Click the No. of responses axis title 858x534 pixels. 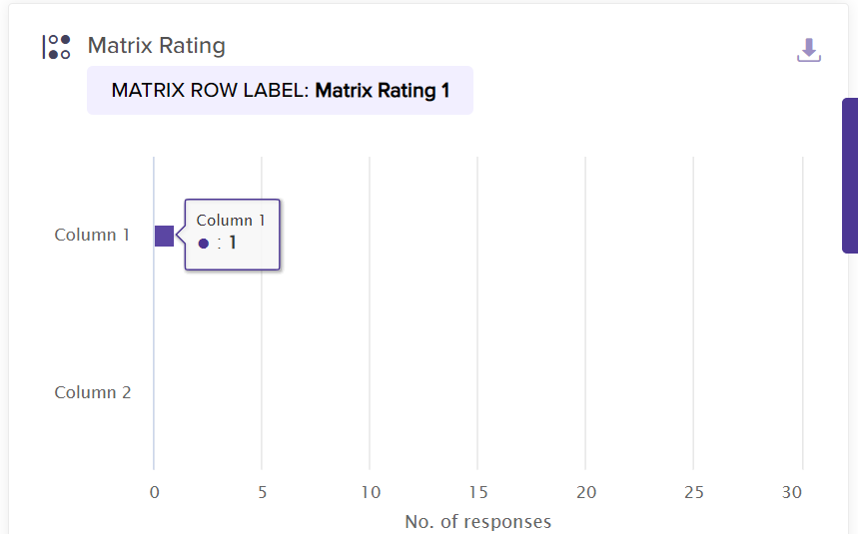coord(477,521)
